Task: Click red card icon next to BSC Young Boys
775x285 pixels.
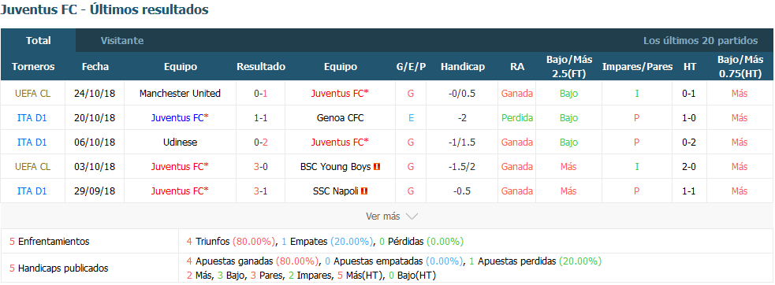Action: (x=377, y=167)
